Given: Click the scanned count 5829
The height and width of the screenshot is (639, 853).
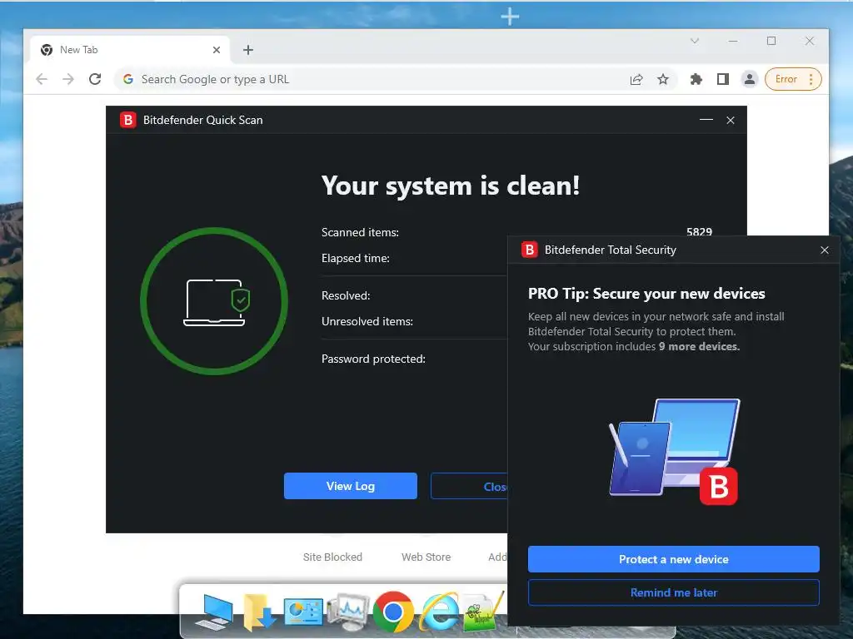Looking at the screenshot, I should tap(699, 231).
